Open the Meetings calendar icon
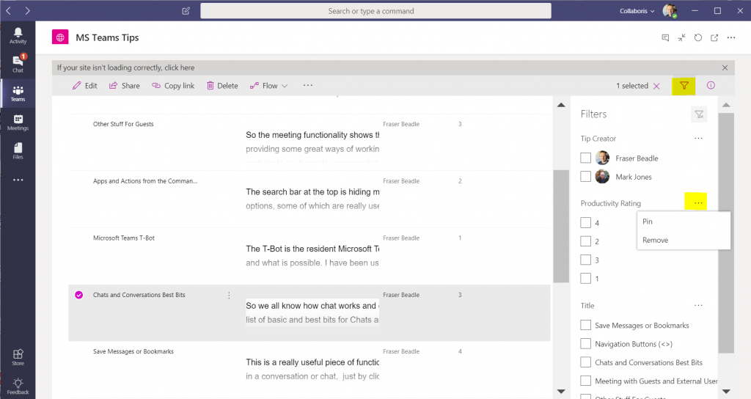 pos(18,119)
